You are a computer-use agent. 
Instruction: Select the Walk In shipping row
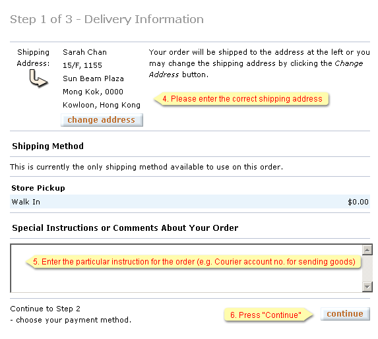tap(190, 202)
